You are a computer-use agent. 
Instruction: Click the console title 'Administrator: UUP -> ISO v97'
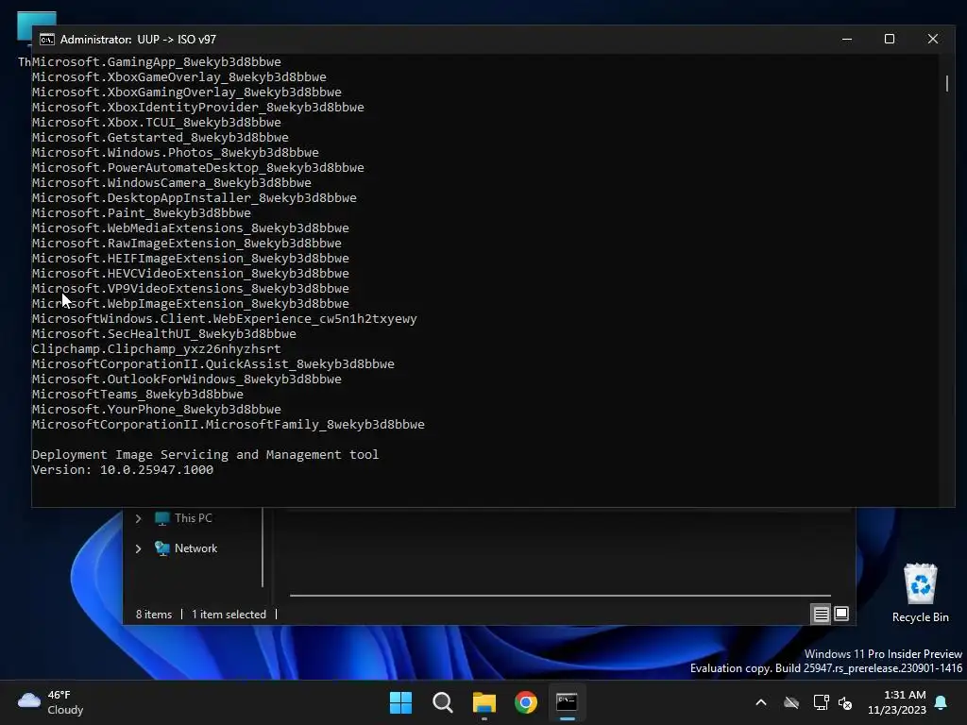coord(138,40)
